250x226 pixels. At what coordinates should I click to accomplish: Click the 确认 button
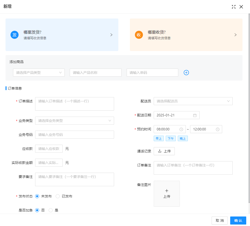(x=238, y=220)
